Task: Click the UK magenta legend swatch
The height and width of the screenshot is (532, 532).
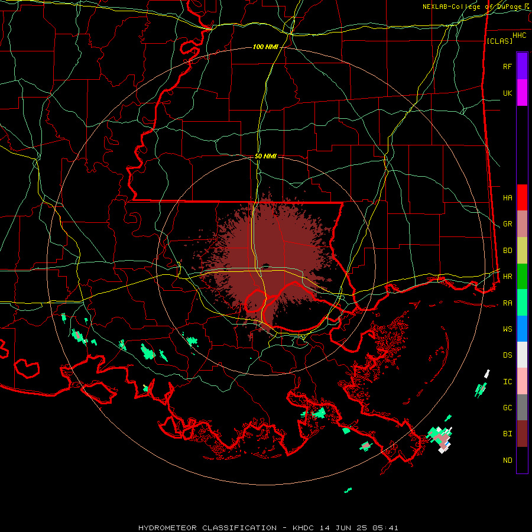Action: 522,93
